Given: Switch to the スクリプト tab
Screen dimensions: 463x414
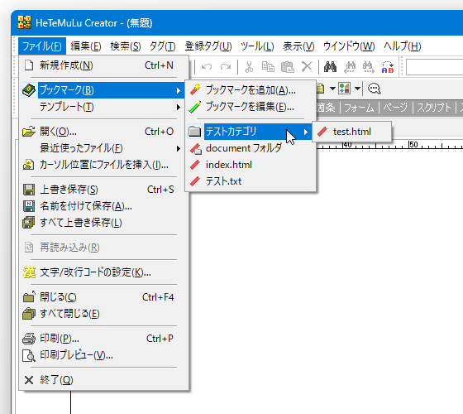Looking at the screenshot, I should click(x=434, y=108).
